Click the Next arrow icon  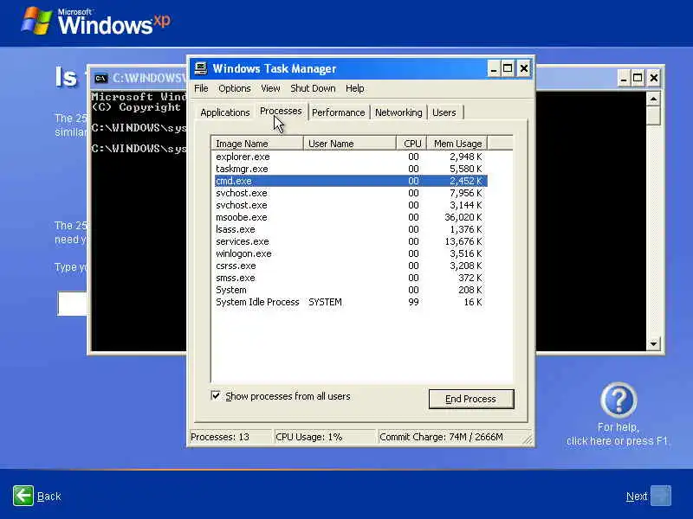click(x=661, y=496)
